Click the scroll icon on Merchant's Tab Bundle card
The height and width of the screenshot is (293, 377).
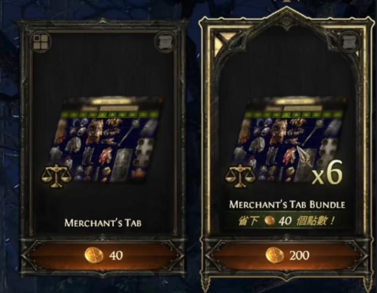[x=349, y=42]
